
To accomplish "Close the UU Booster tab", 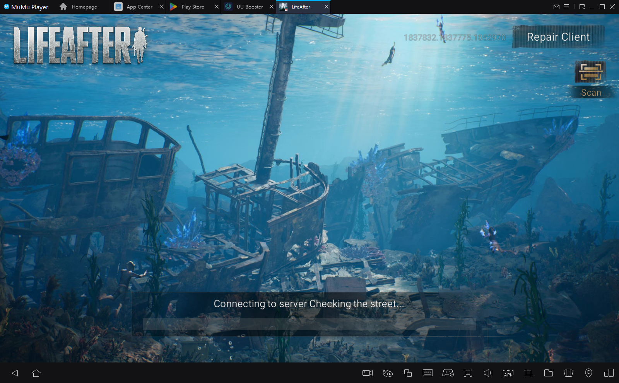I will (x=272, y=7).
